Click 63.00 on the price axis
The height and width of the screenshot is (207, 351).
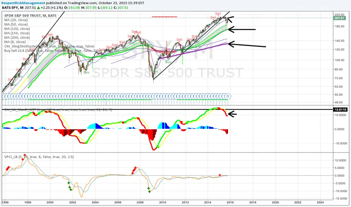click(x=339, y=87)
